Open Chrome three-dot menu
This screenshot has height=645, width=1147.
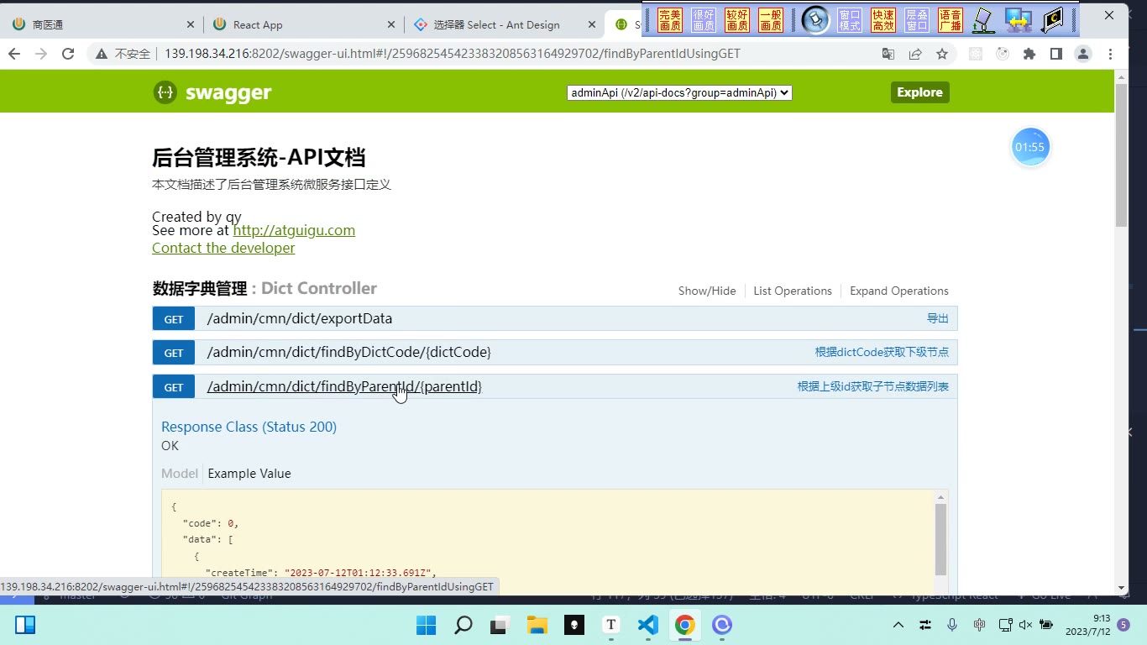tap(1110, 54)
